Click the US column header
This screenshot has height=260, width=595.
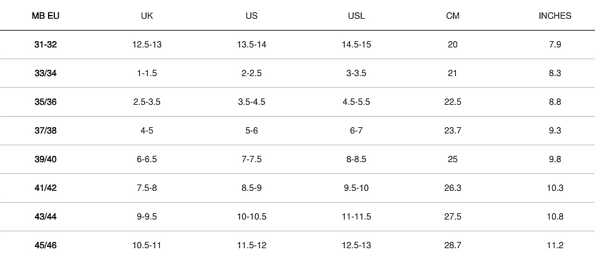pyautogui.click(x=251, y=16)
